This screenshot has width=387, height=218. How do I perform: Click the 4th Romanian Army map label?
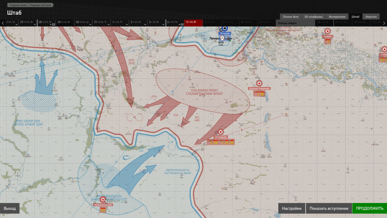coord(178,170)
